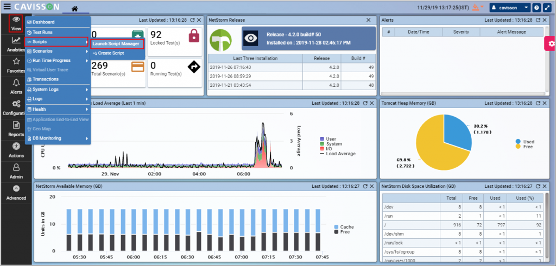Viewport: 556px width, 266px height.
Task: Refresh the Tomcat Heap Memory widget
Action: (x=538, y=103)
